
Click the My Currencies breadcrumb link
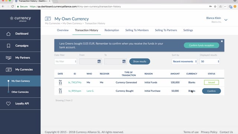[x=52, y=23]
